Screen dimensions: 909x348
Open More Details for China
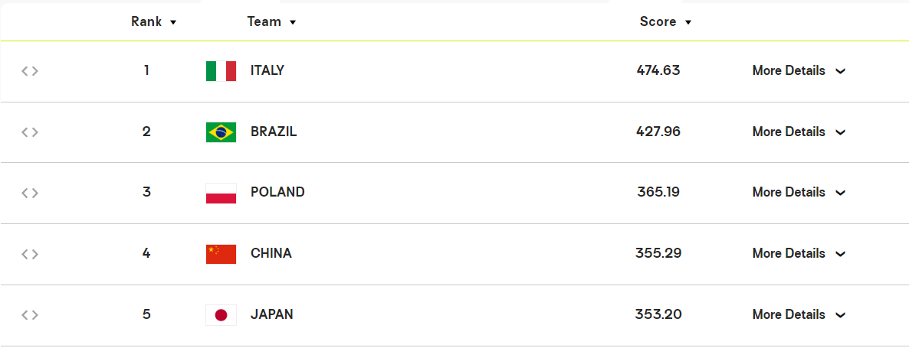pyautogui.click(x=799, y=254)
